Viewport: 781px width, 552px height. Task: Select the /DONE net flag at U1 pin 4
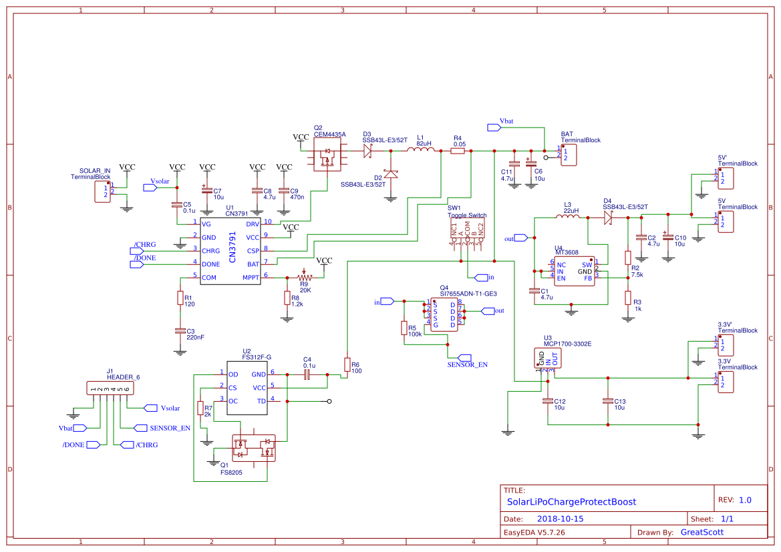[x=137, y=264]
